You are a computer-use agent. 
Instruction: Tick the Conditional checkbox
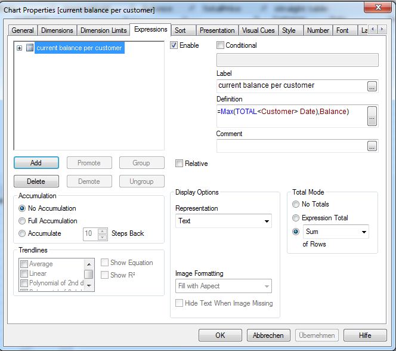coord(221,45)
